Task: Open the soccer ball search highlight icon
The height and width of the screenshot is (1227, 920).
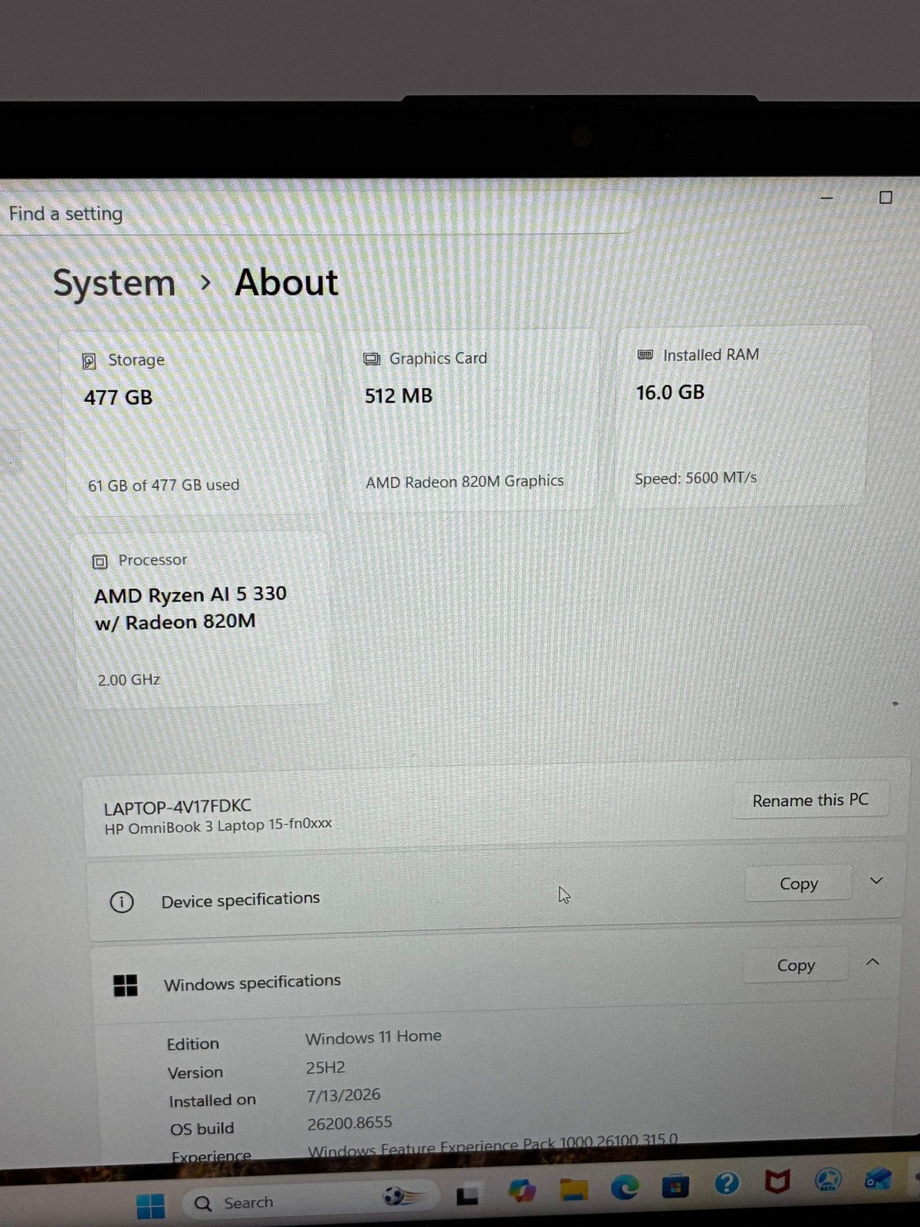Action: tap(401, 1196)
